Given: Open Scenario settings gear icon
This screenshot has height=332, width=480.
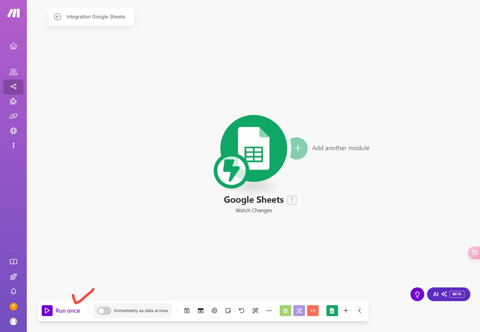Looking at the screenshot, I should pos(214,311).
